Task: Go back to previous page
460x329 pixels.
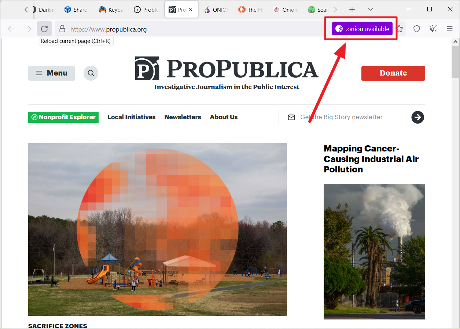Action: click(x=11, y=29)
